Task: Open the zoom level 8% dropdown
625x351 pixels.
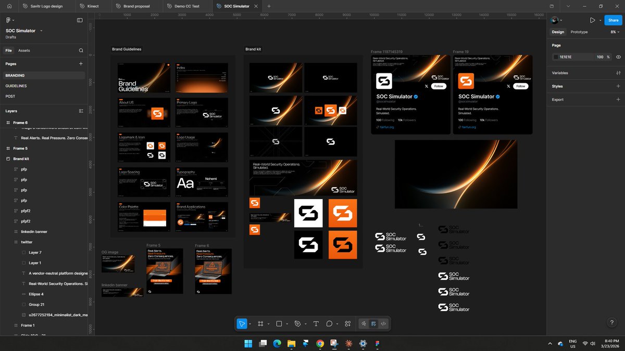Action: coord(616,32)
